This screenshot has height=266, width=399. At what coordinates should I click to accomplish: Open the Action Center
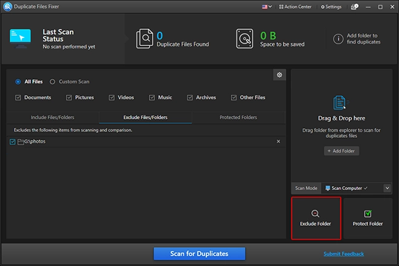pos(295,7)
